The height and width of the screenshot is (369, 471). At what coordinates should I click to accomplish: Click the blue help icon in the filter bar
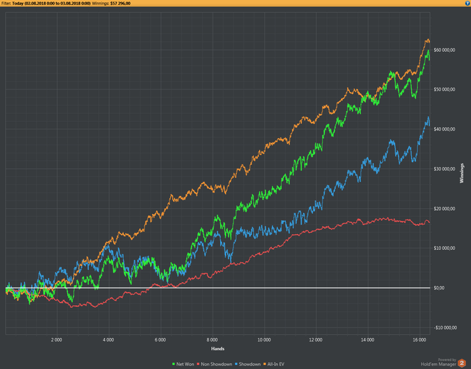[x=468, y=3]
